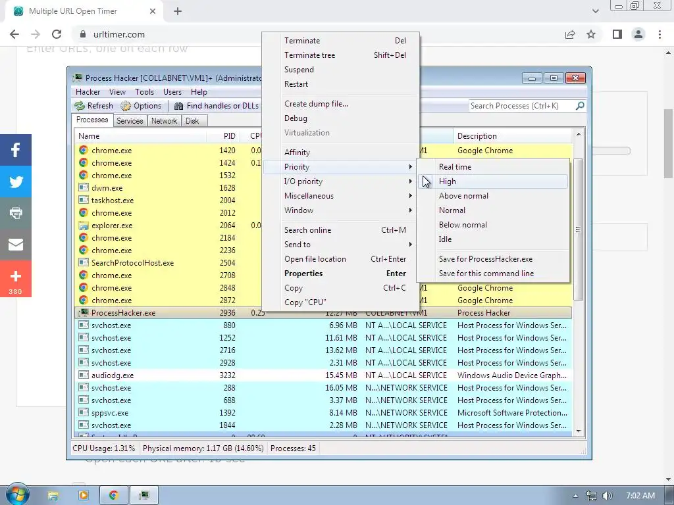Choose Properties in context menu
Image resolution: width=674 pixels, height=505 pixels.
tap(341, 274)
